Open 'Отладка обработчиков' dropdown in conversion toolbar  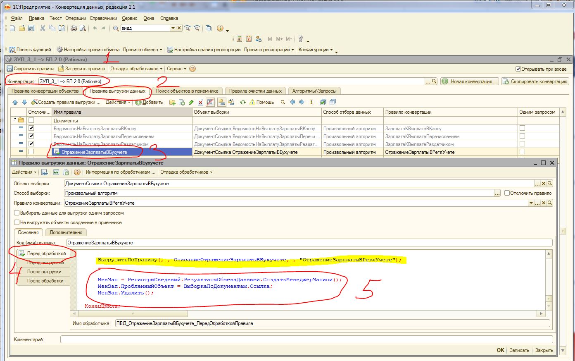click(136, 69)
